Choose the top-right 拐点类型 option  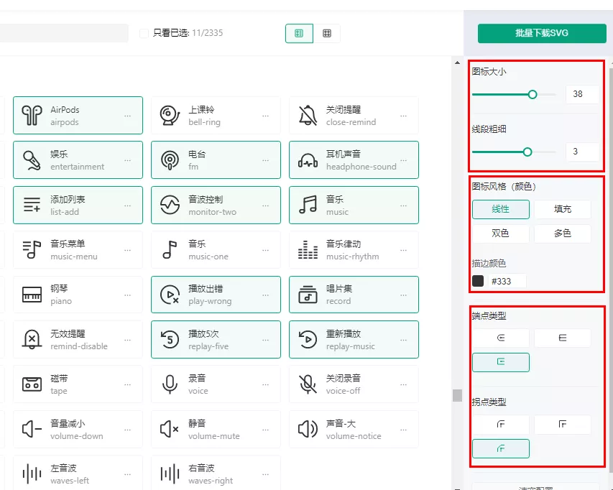coord(563,425)
